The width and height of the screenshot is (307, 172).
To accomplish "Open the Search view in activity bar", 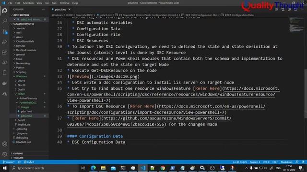I will 4,21.
